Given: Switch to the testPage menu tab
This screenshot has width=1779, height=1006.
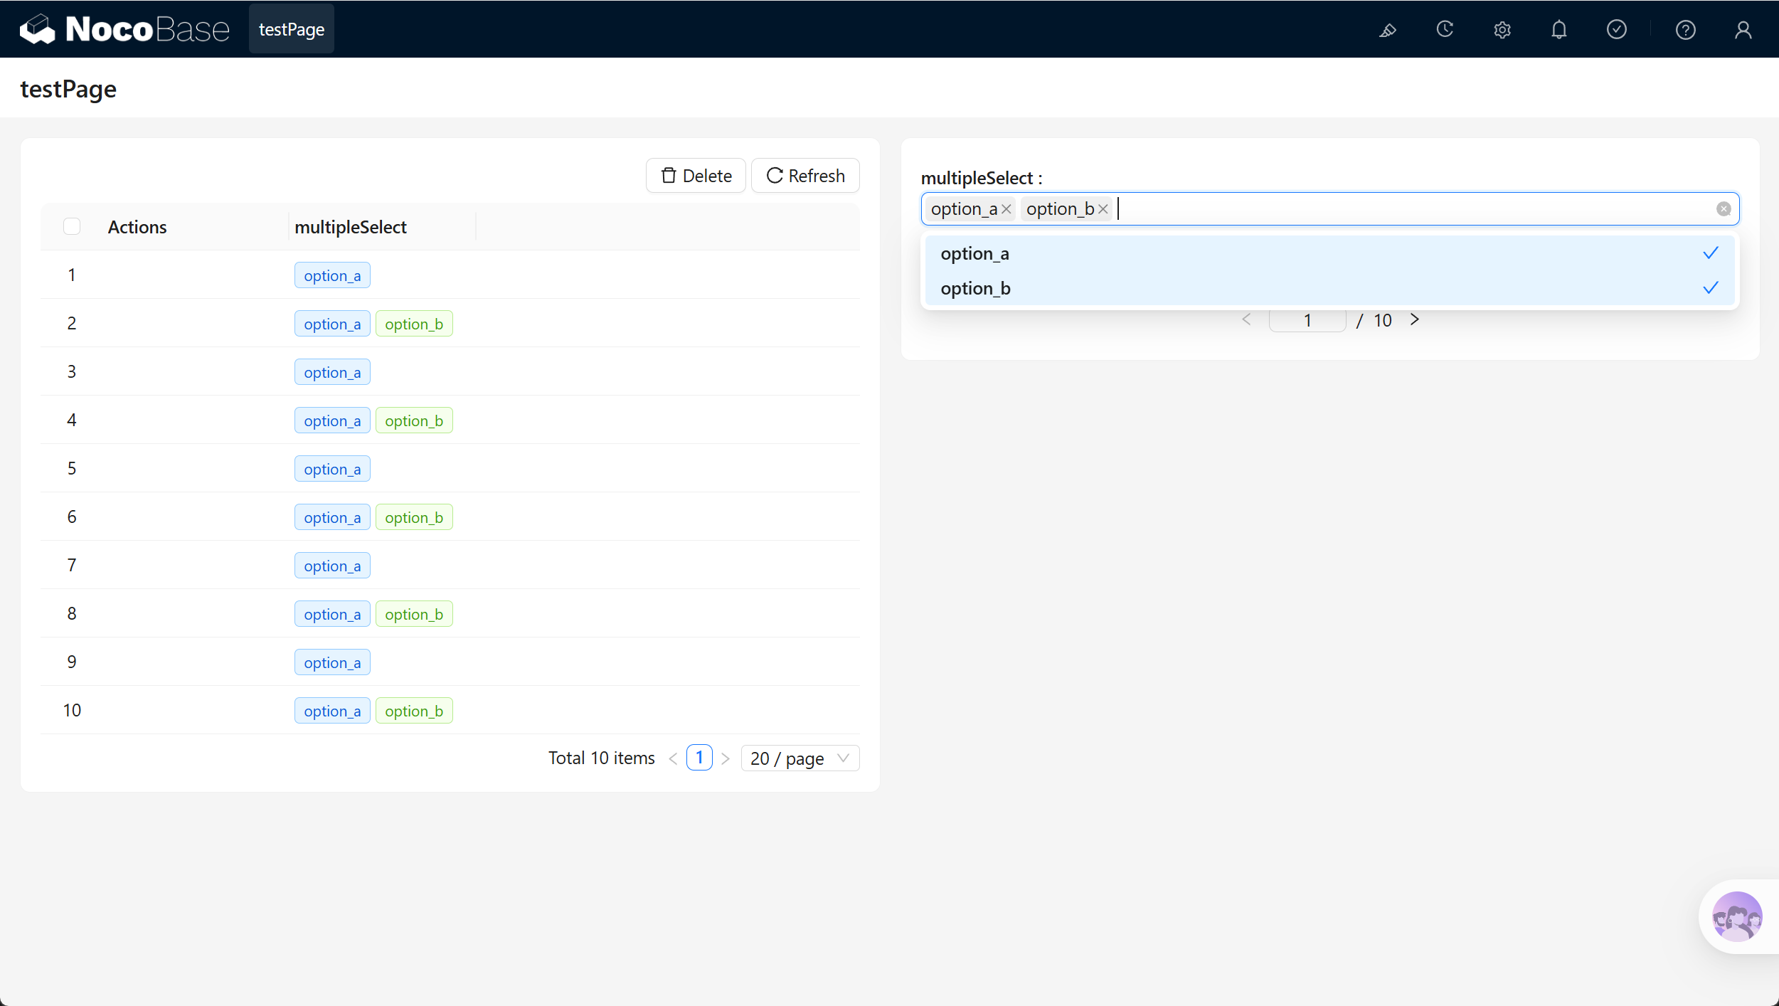Looking at the screenshot, I should (x=292, y=29).
